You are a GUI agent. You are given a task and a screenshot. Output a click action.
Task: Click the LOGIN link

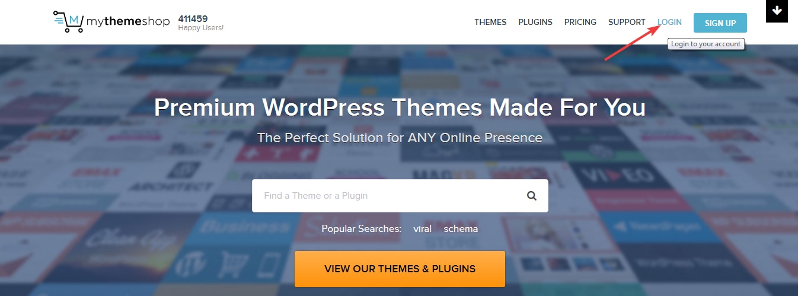(x=669, y=22)
